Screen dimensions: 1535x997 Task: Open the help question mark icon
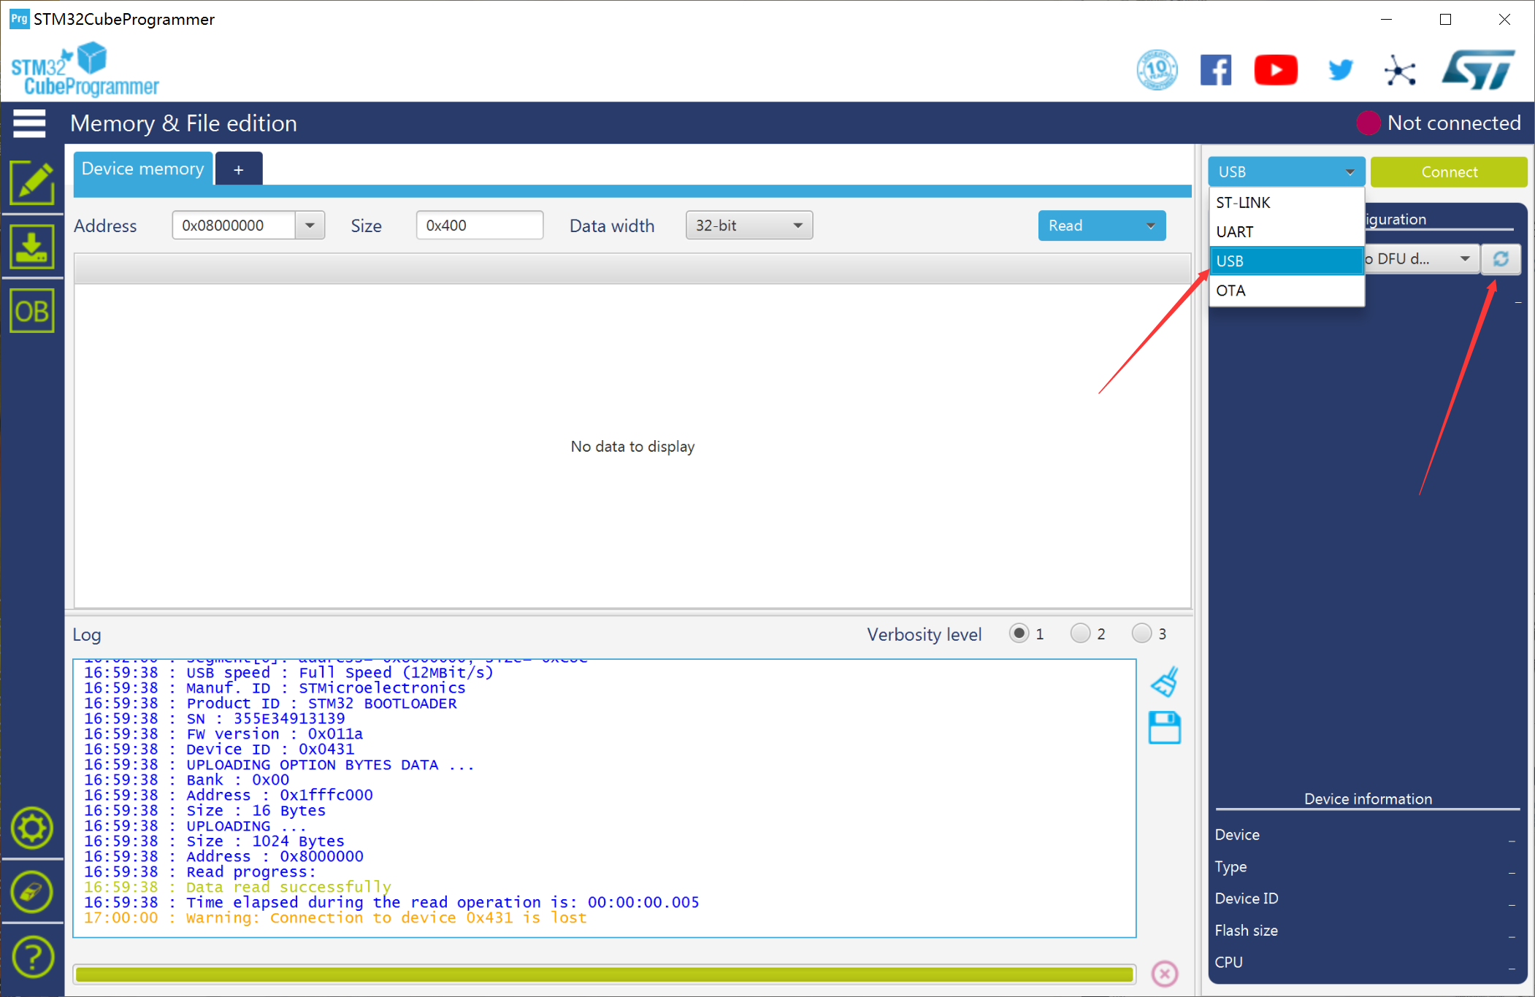31,956
